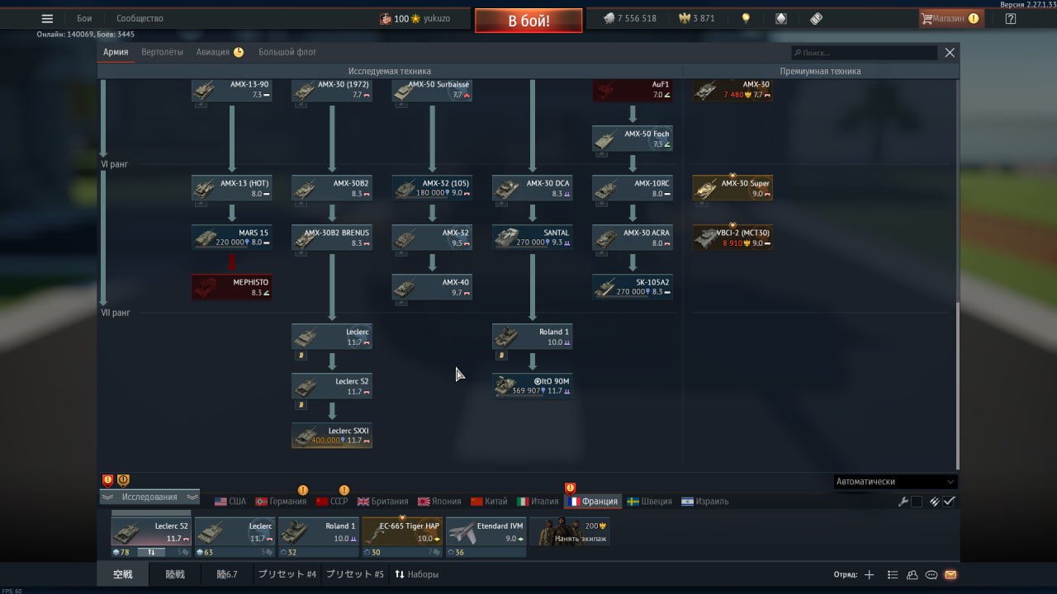This screenshot has width=1057, height=594.
Task: Open the question mark help icon
Action: tap(1011, 19)
